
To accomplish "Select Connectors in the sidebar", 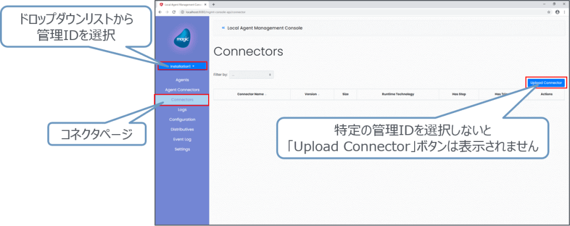I will pyautogui.click(x=182, y=100).
